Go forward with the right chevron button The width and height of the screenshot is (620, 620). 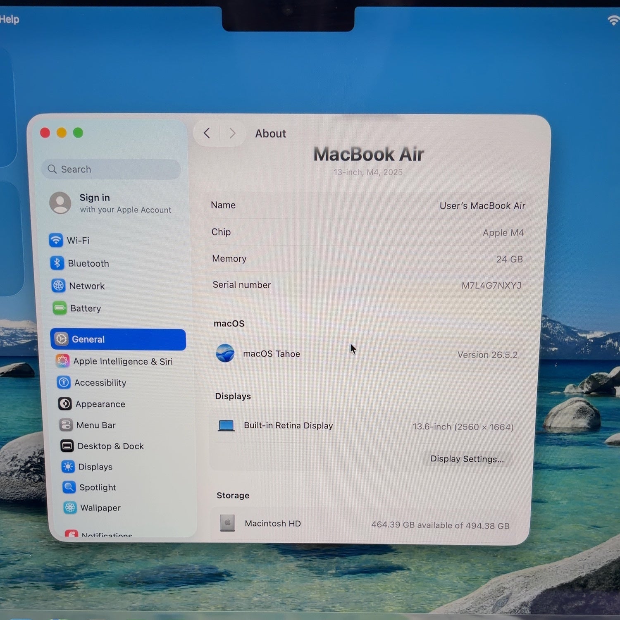[232, 133]
